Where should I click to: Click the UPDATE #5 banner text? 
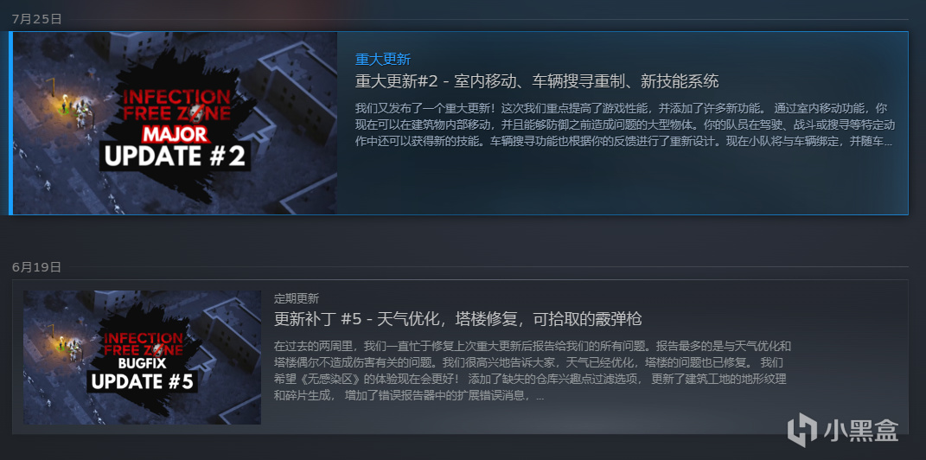143,380
